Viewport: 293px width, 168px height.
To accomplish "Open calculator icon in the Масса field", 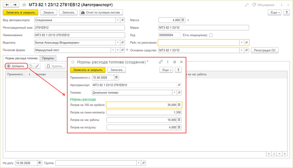I will [183, 20].
